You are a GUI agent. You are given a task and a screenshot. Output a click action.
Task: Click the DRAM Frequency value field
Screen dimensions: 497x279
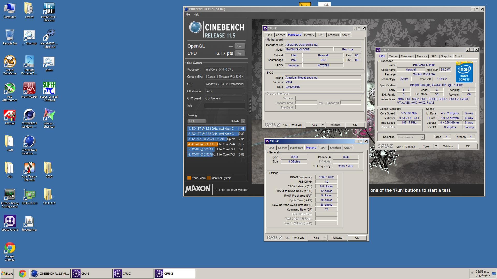click(x=326, y=177)
